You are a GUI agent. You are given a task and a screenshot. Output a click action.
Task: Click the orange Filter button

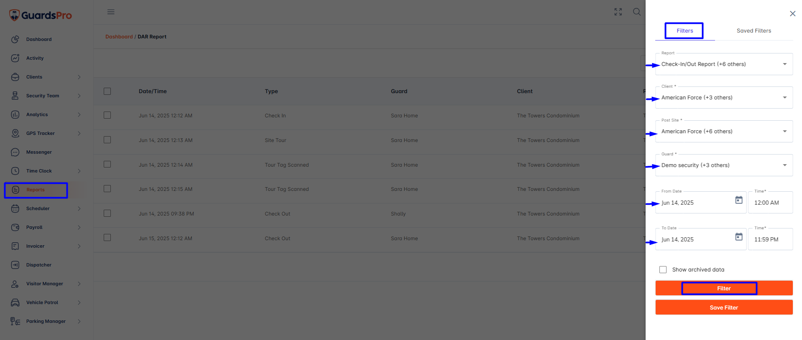[x=724, y=288]
